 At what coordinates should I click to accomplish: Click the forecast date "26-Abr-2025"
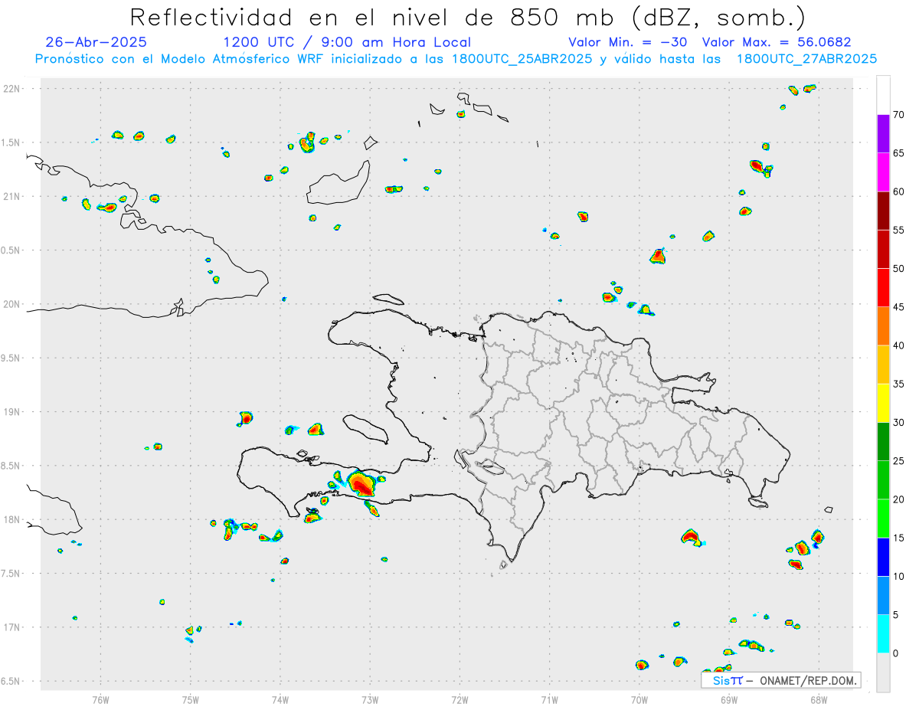pyautogui.click(x=96, y=42)
